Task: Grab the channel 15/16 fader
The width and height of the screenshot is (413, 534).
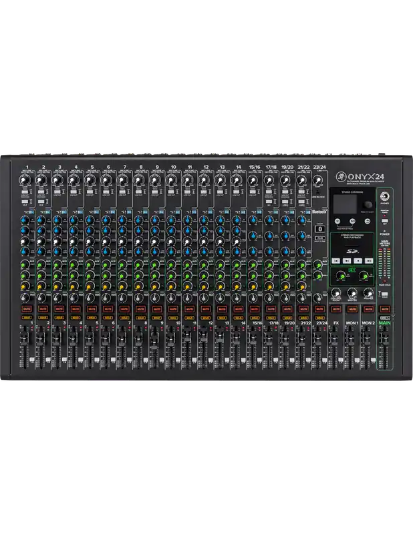Action: (x=252, y=338)
